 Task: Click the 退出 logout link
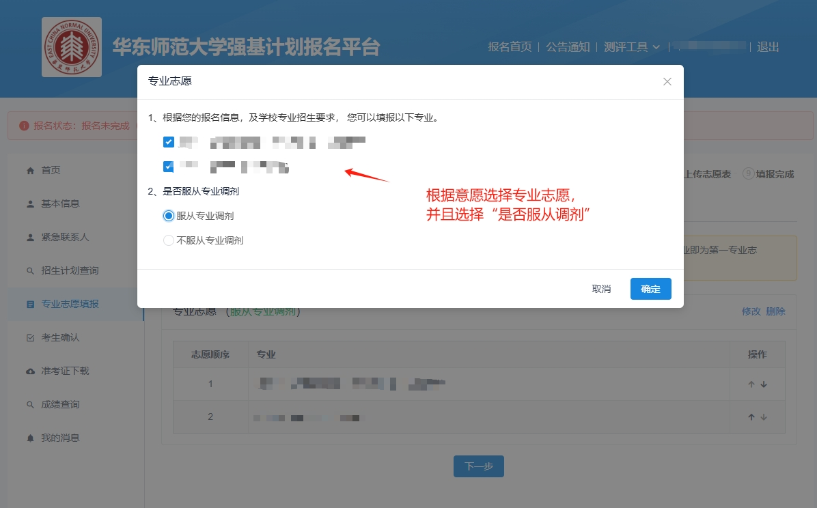(x=768, y=47)
